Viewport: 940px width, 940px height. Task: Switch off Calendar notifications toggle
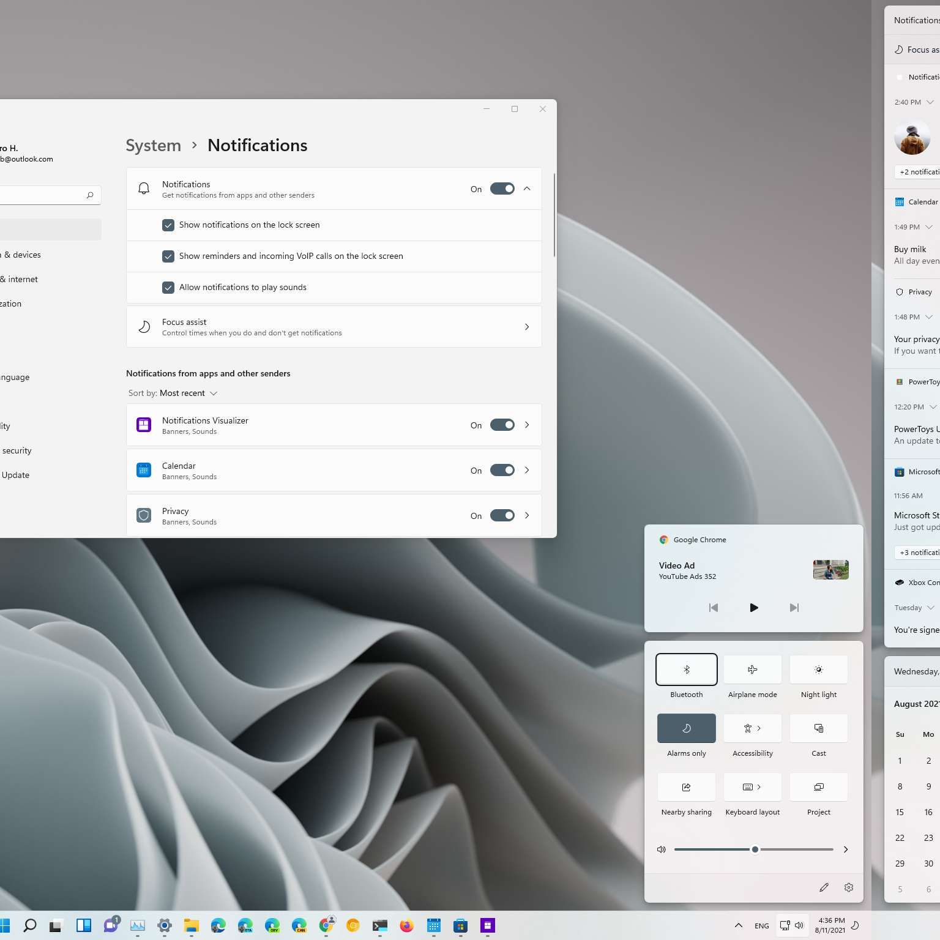point(502,470)
